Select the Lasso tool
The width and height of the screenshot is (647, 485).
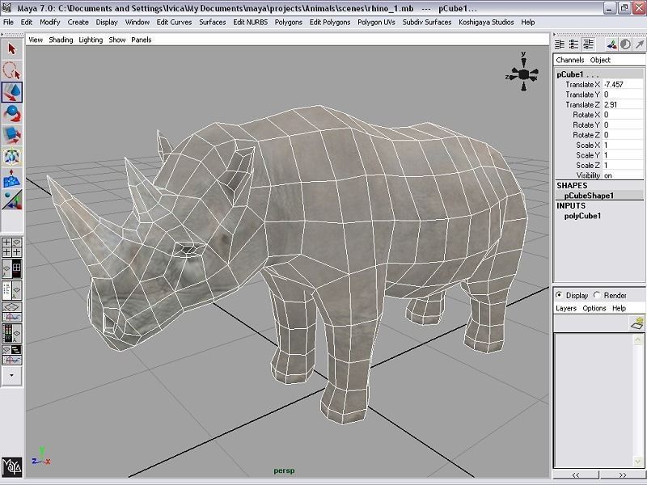11,70
